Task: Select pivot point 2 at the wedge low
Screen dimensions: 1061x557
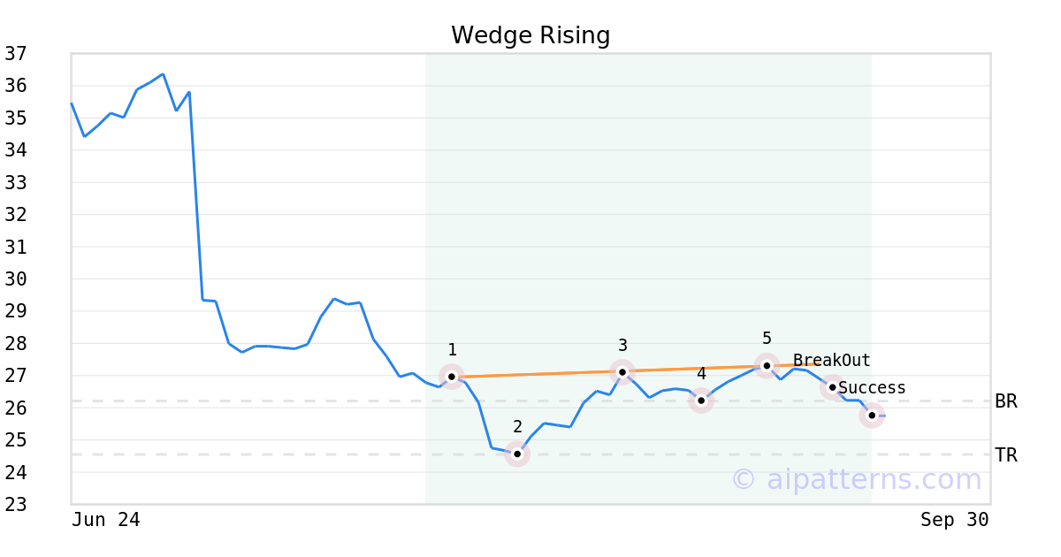Action: [x=517, y=454]
